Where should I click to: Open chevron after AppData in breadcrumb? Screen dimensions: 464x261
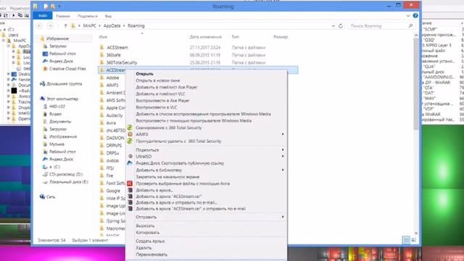pyautogui.click(x=124, y=26)
